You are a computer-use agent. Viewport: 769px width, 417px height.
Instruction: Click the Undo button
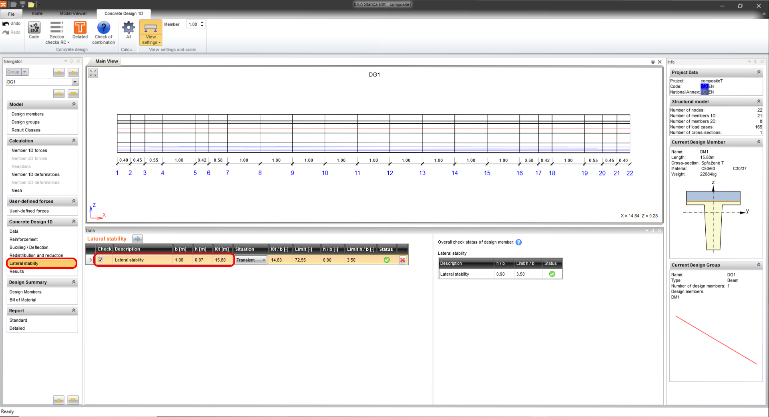[12, 24]
